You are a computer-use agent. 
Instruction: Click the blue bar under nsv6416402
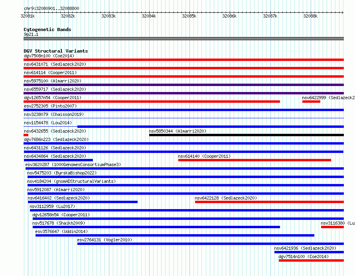click(x=83, y=202)
